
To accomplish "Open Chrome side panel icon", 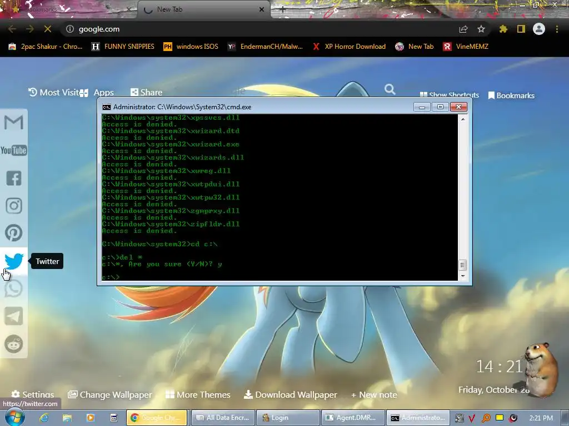I will coord(521,29).
